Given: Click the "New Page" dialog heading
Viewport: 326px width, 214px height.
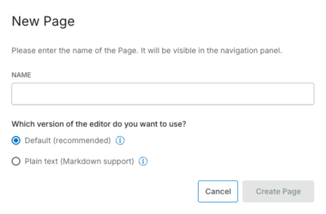Looking at the screenshot, I should [43, 21].
